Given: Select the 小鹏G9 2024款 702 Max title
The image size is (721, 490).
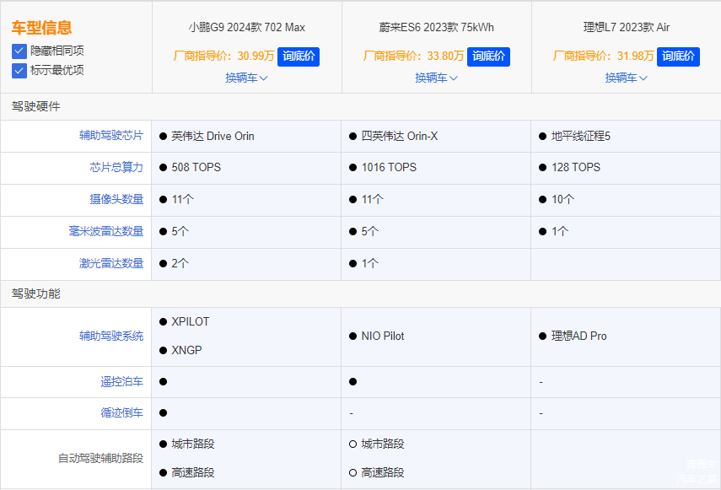Looking at the screenshot, I should (x=247, y=28).
